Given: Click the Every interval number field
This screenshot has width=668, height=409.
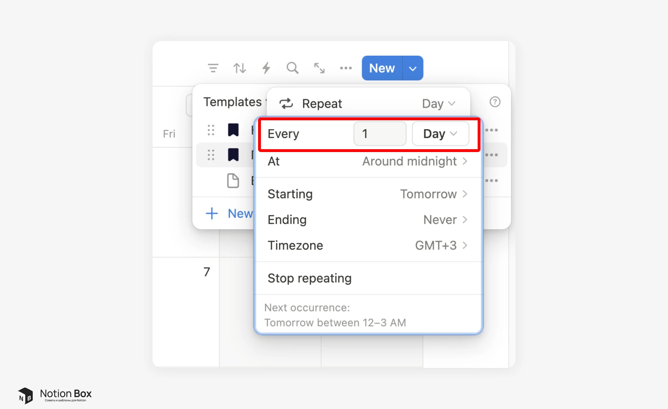Looking at the screenshot, I should point(380,134).
